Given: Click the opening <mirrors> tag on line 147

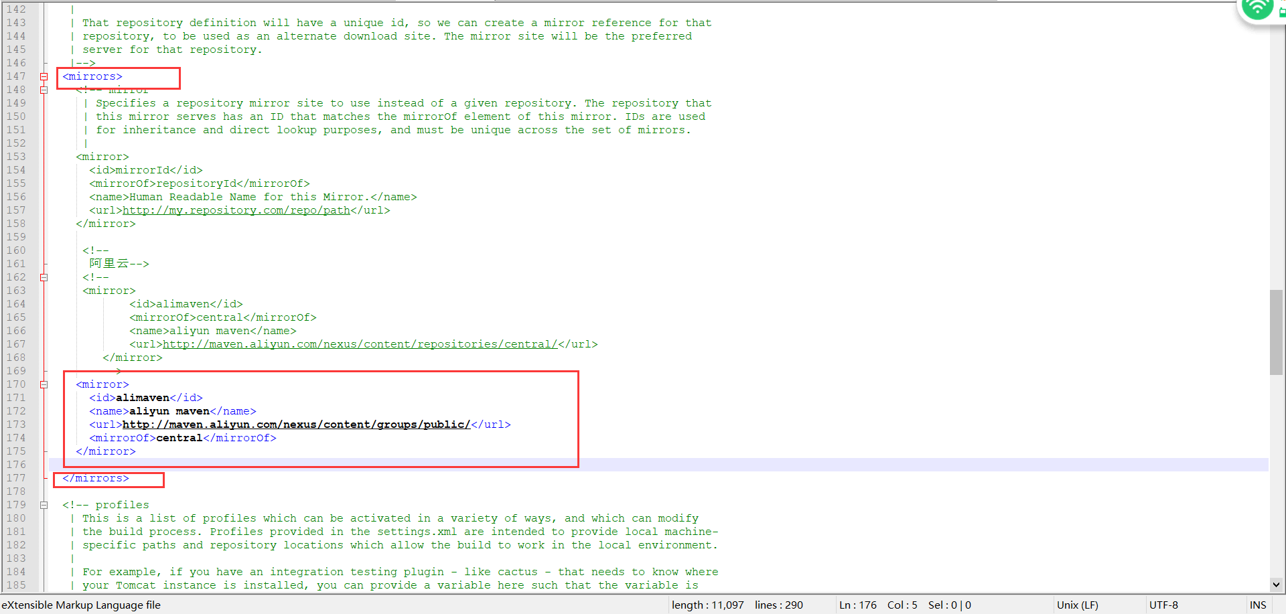Looking at the screenshot, I should pyautogui.click(x=92, y=76).
